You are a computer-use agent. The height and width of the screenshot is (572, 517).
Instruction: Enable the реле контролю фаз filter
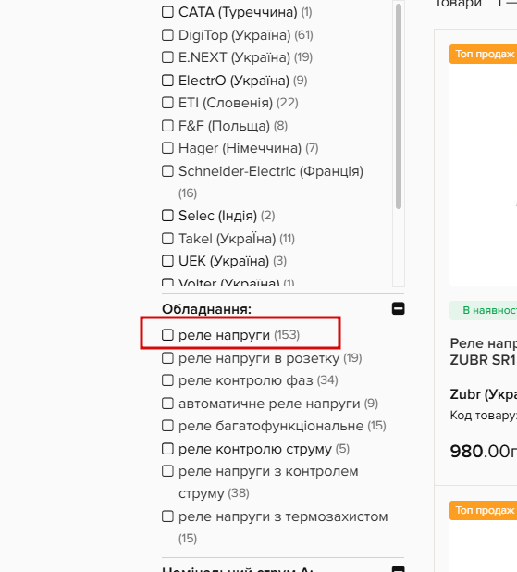coord(167,380)
